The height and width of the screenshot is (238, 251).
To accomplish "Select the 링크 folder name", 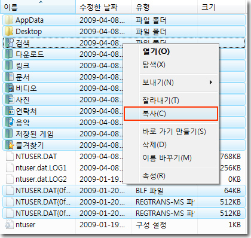I will 23,66.
